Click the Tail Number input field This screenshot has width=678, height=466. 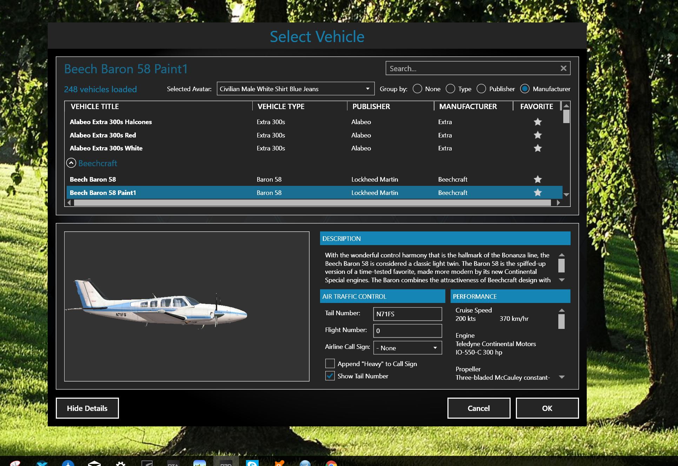(x=407, y=314)
